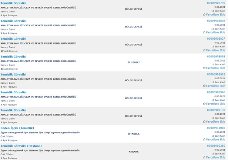
Task: Open the Temizlik Görevlisi (Hastane) job title
Action: point(21,146)
